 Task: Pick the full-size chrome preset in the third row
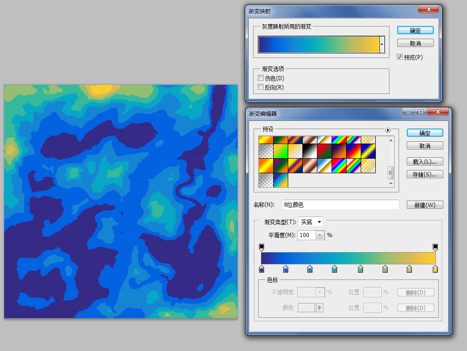324,165
